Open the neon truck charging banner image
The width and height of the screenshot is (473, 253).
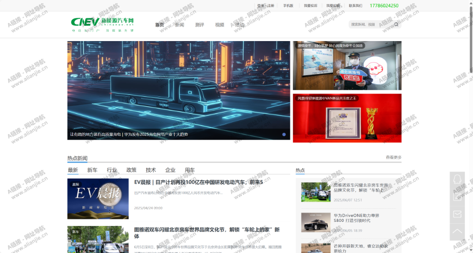[x=179, y=90]
